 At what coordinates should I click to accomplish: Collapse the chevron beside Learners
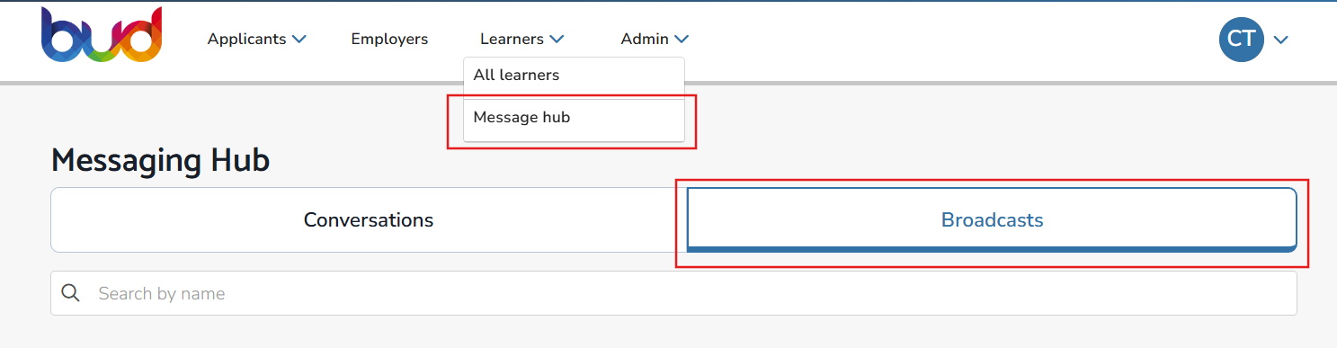(557, 40)
